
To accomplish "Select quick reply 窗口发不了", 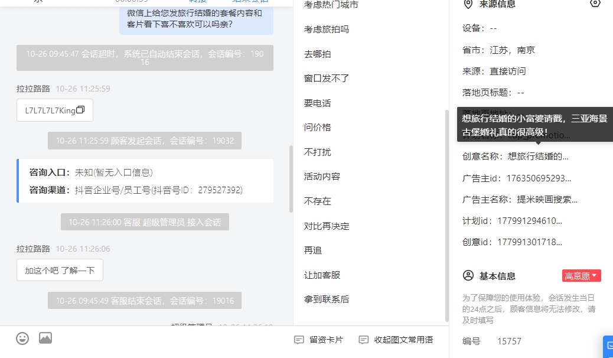I will tap(327, 78).
